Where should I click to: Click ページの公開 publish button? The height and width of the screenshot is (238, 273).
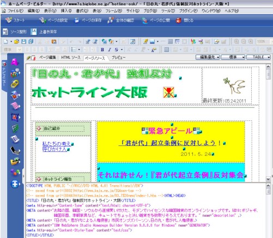pos(156,20)
